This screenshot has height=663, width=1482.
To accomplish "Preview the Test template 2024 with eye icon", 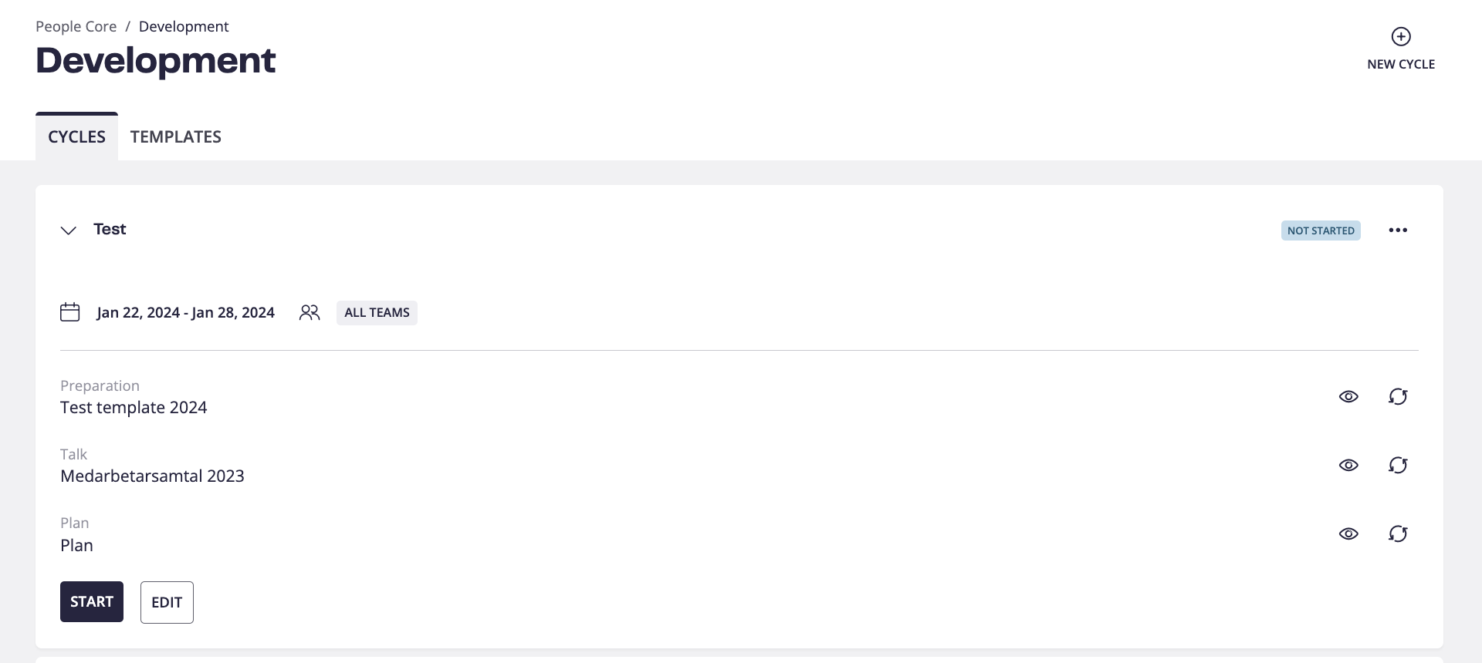I will [1348, 396].
